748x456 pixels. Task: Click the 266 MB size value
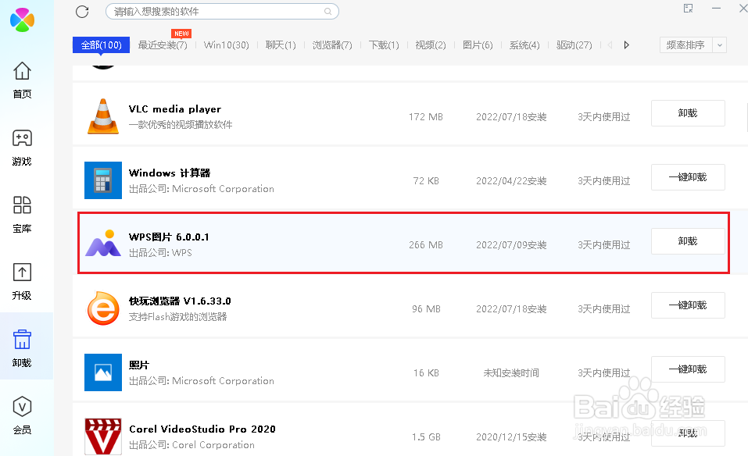[x=426, y=245]
